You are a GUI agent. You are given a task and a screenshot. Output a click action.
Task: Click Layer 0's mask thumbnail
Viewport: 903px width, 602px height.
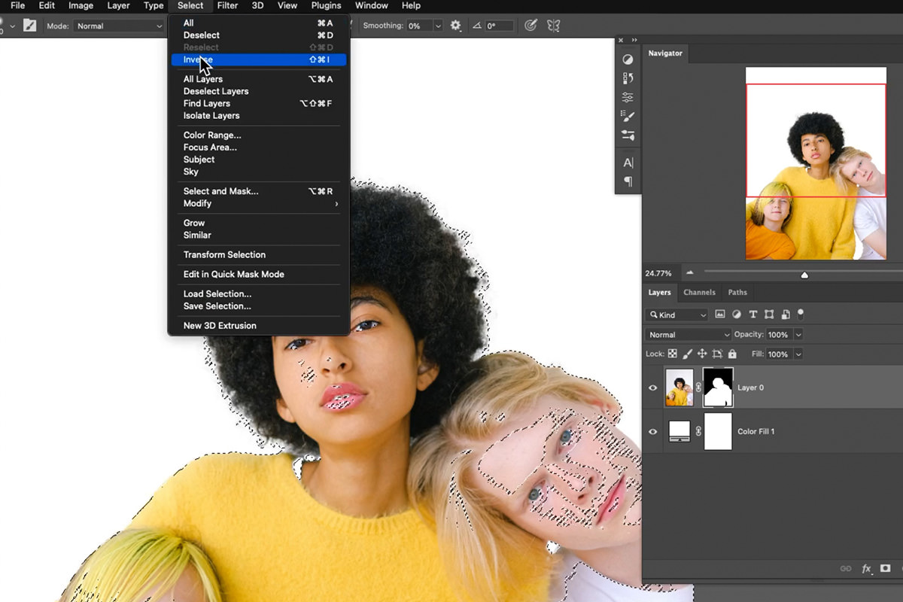(x=717, y=387)
